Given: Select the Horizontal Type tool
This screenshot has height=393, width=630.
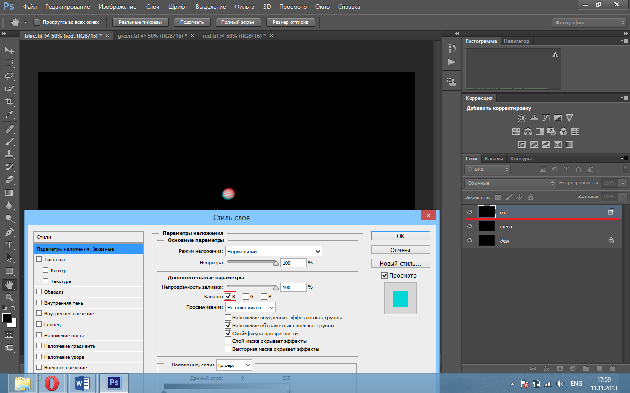Looking at the screenshot, I should (x=9, y=245).
